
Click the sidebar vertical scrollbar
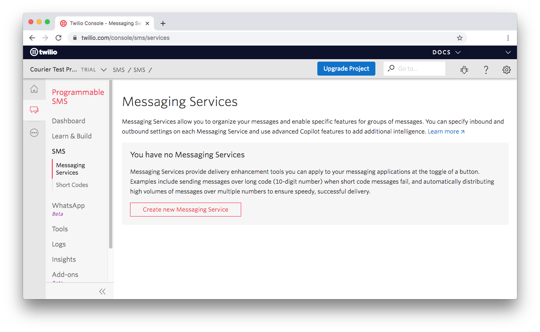point(111,164)
